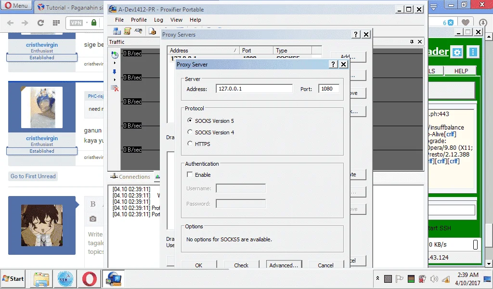The width and height of the screenshot is (493, 289).
Task: Open the Profile menu
Action: (x=139, y=20)
